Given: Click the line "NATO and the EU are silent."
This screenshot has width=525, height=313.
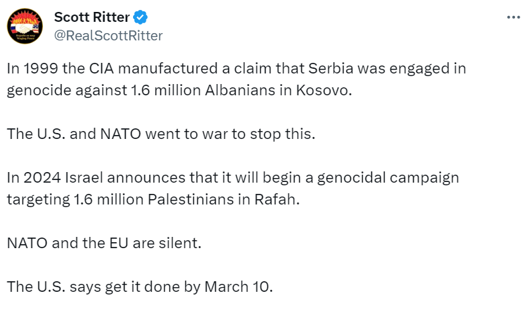Looking at the screenshot, I should point(103,242).
